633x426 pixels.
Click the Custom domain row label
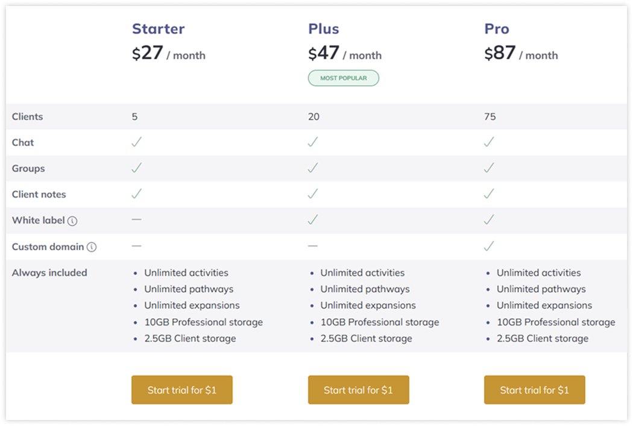(48, 246)
